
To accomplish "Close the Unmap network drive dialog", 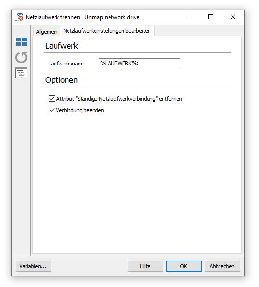I will click(233, 17).
